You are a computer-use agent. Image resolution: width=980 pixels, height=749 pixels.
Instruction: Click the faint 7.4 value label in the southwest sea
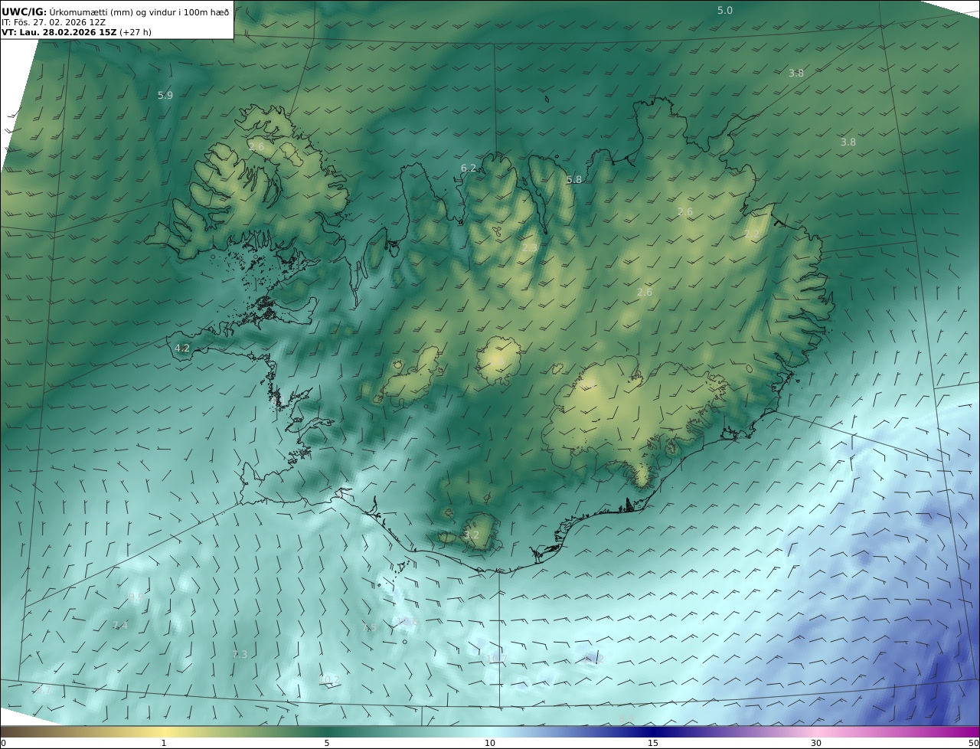tap(120, 626)
